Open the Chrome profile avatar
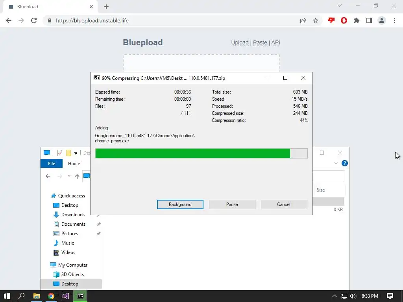 (x=382, y=20)
